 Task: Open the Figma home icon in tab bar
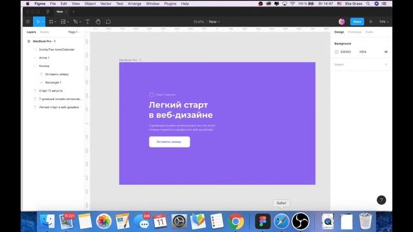tap(48, 12)
